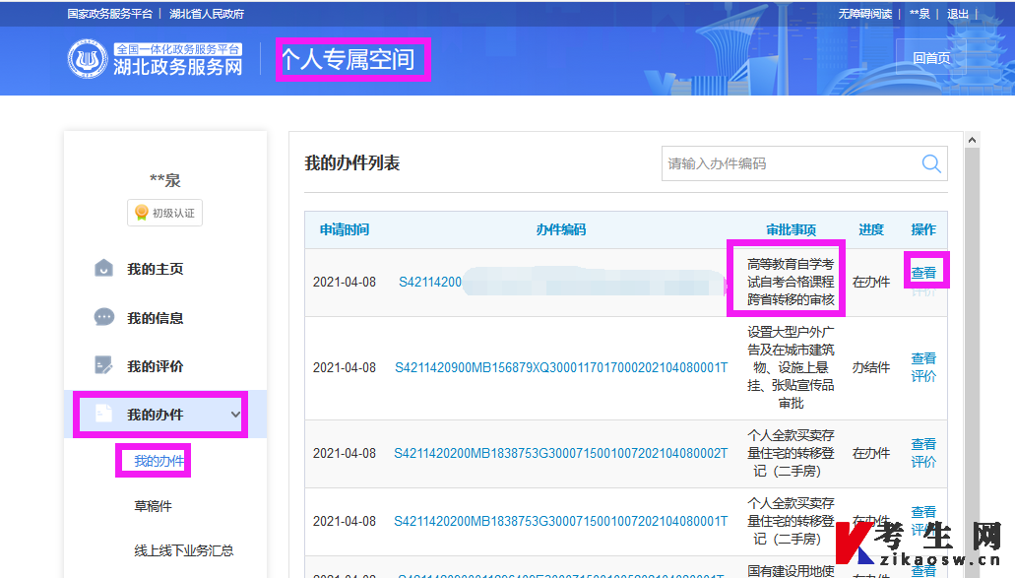
Task: Click the 设置大型户外广告 approval item text
Action: pos(791,367)
